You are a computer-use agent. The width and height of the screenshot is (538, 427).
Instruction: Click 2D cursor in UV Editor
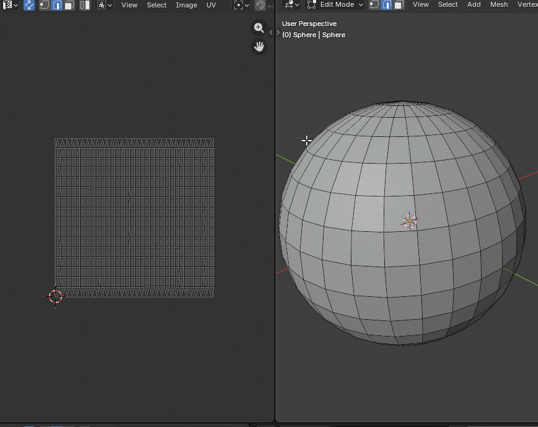point(55,297)
